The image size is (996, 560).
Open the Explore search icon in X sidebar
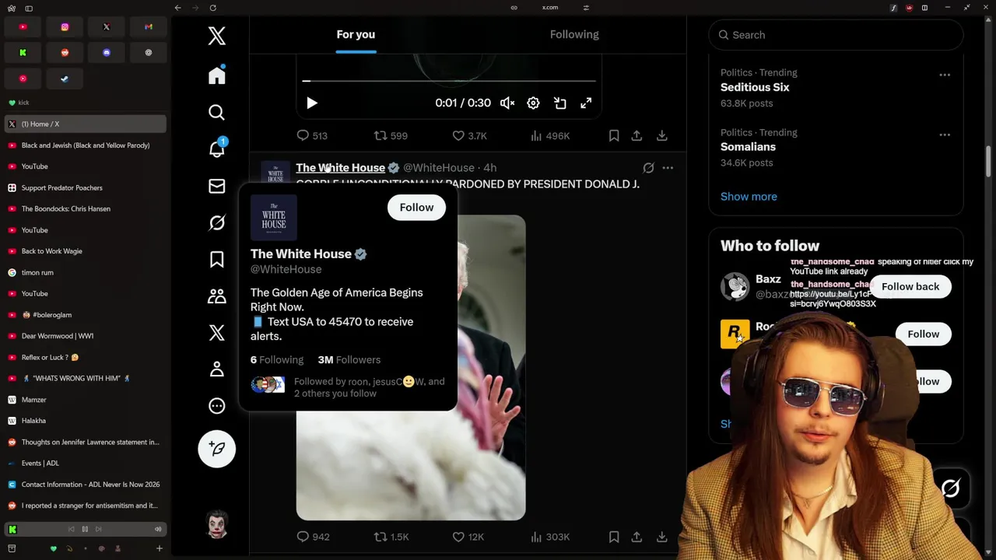217,113
